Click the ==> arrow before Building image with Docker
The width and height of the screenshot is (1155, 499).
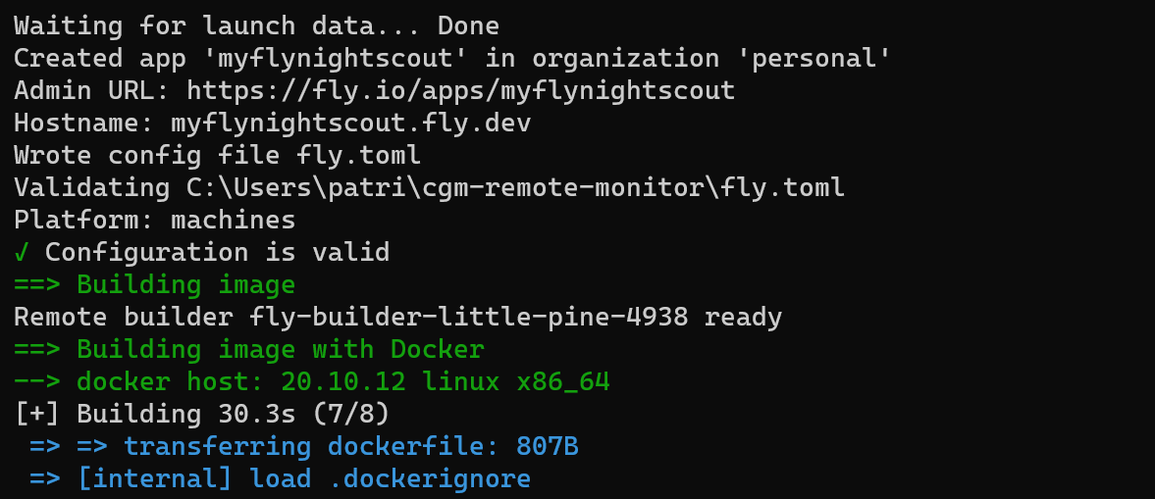(37, 350)
